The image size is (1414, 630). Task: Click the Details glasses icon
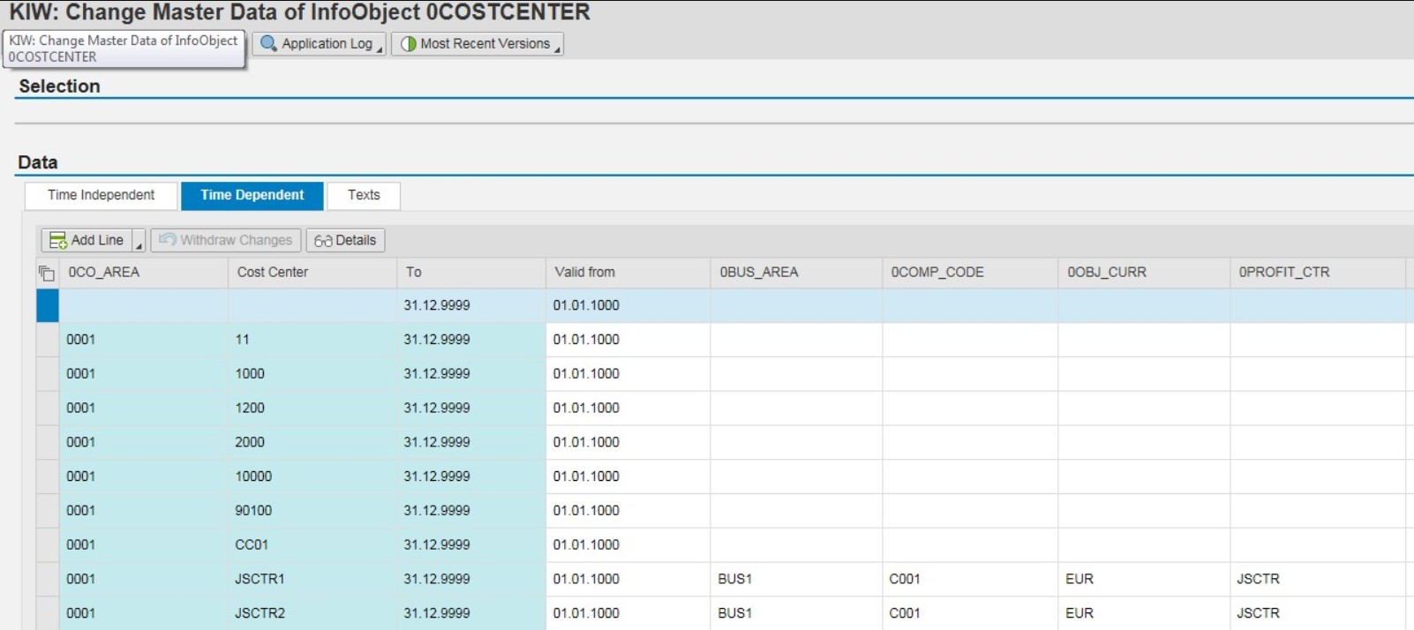323,240
